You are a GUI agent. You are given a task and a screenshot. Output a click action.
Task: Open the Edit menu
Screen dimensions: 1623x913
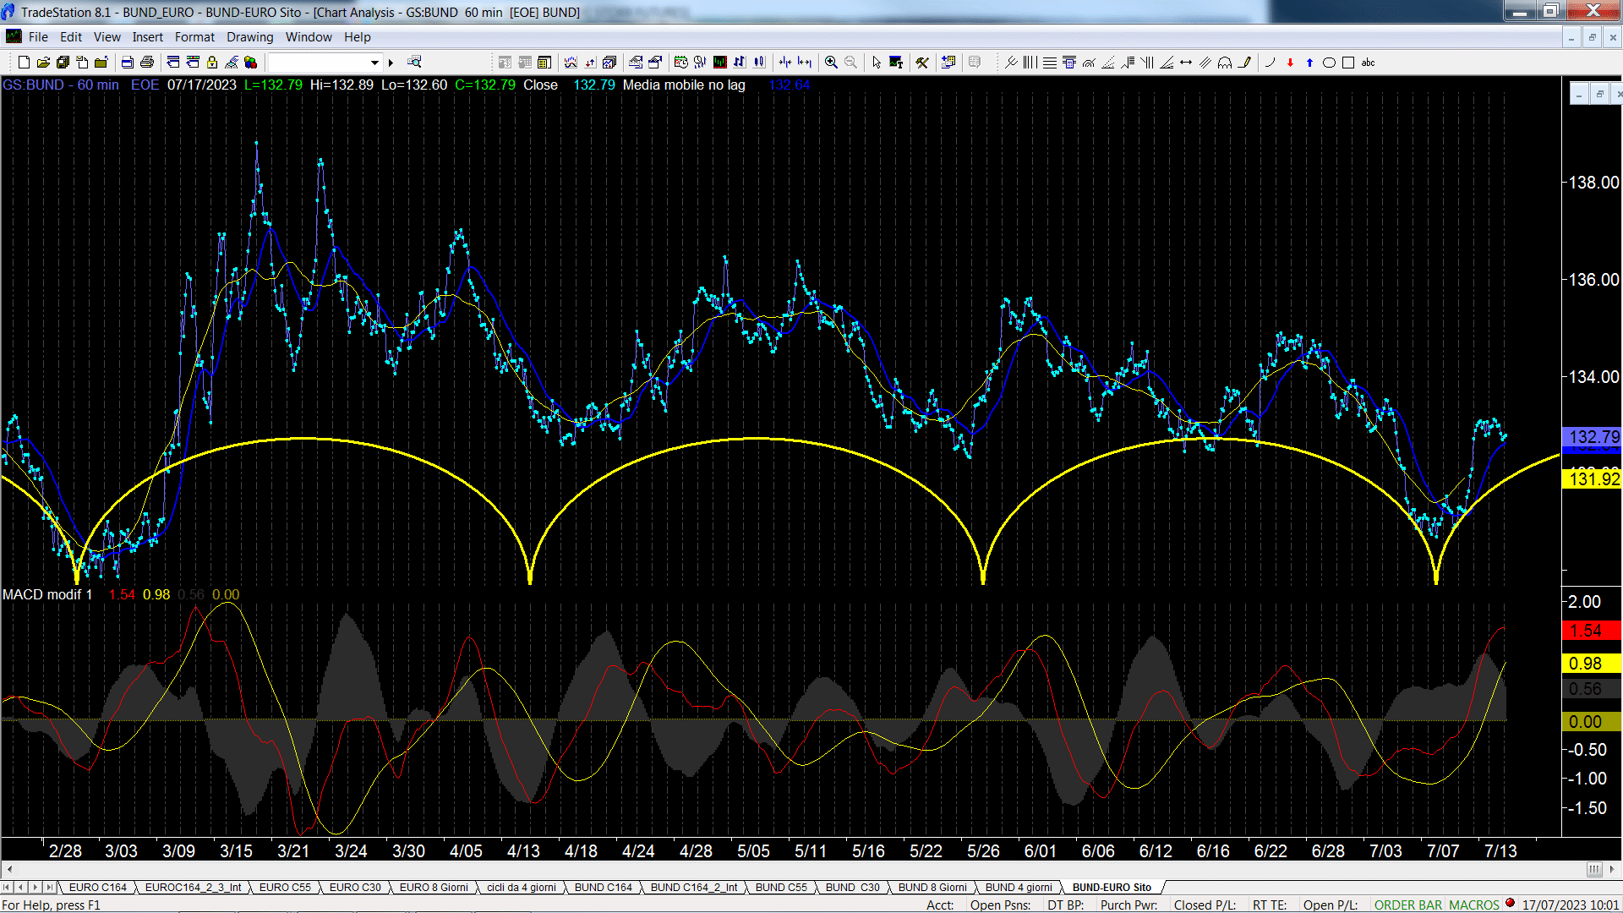pos(71,36)
